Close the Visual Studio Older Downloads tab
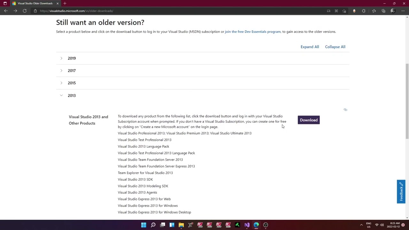The image size is (409, 230). pyautogui.click(x=58, y=3)
